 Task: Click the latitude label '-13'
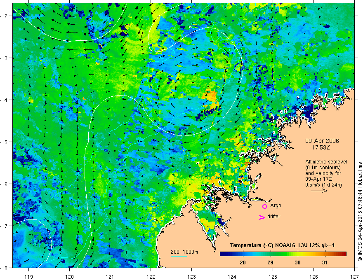(x=5, y=58)
